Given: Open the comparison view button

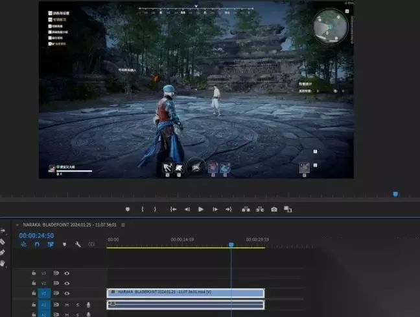Looking at the screenshot, I should pyautogui.click(x=288, y=209).
